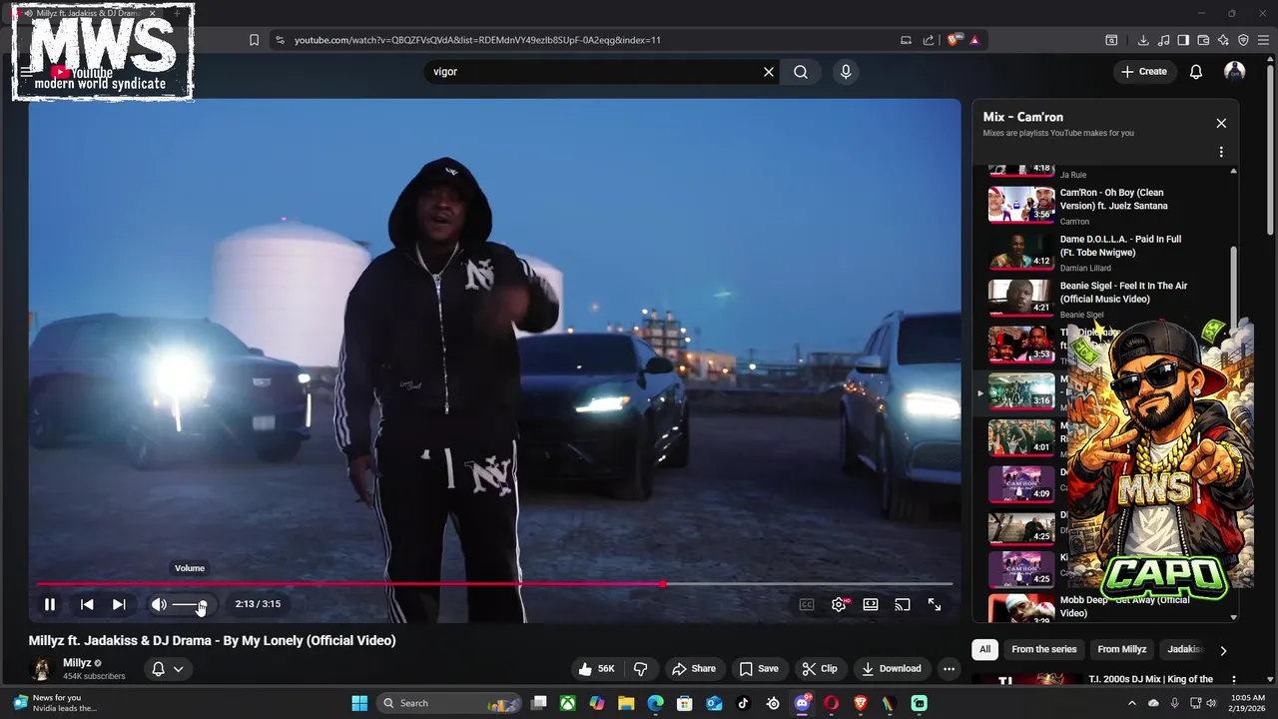Image resolution: width=1278 pixels, height=719 pixels.
Task: Download the video
Action: click(892, 669)
